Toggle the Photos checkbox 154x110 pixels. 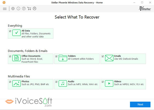(10, 82)
